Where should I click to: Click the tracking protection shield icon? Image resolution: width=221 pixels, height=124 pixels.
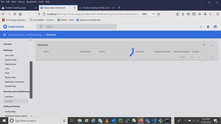click(39, 14)
